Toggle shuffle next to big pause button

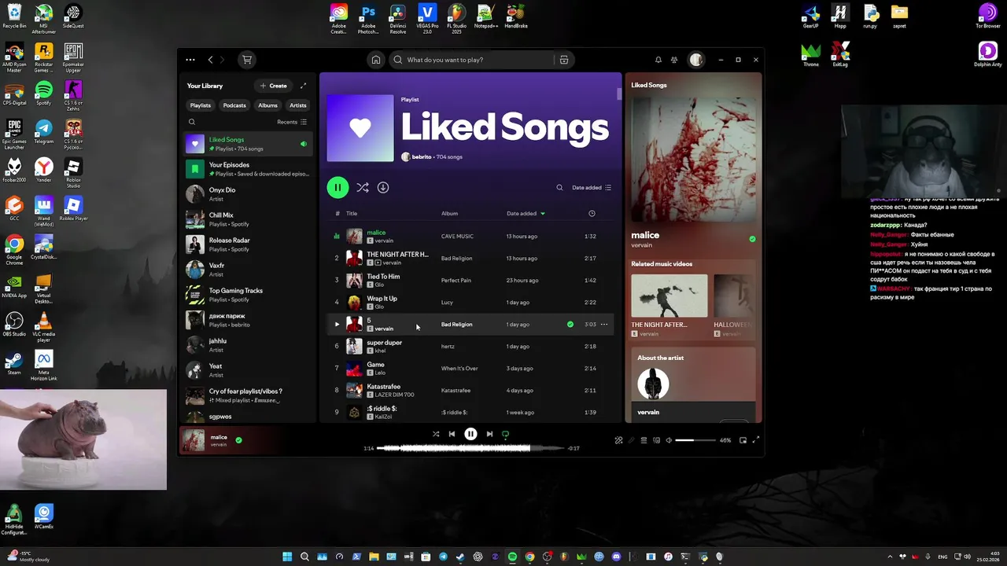(363, 187)
